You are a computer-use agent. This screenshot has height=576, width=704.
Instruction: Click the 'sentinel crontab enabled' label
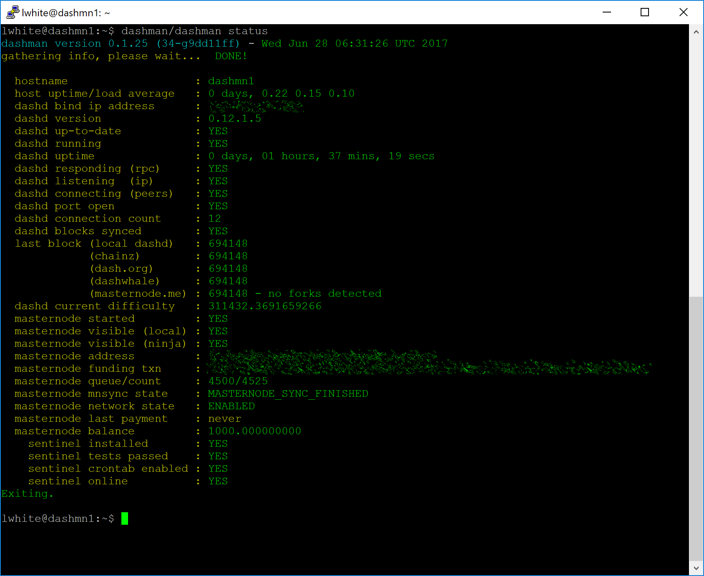click(108, 469)
